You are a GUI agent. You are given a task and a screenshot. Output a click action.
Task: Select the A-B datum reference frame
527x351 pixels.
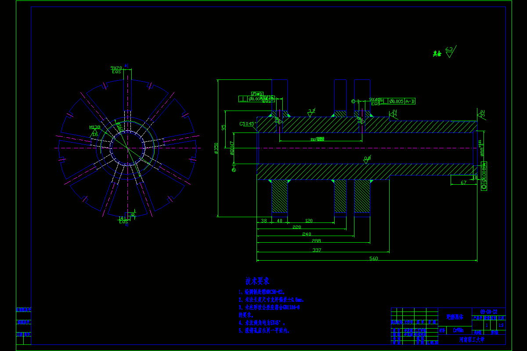click(x=410, y=101)
